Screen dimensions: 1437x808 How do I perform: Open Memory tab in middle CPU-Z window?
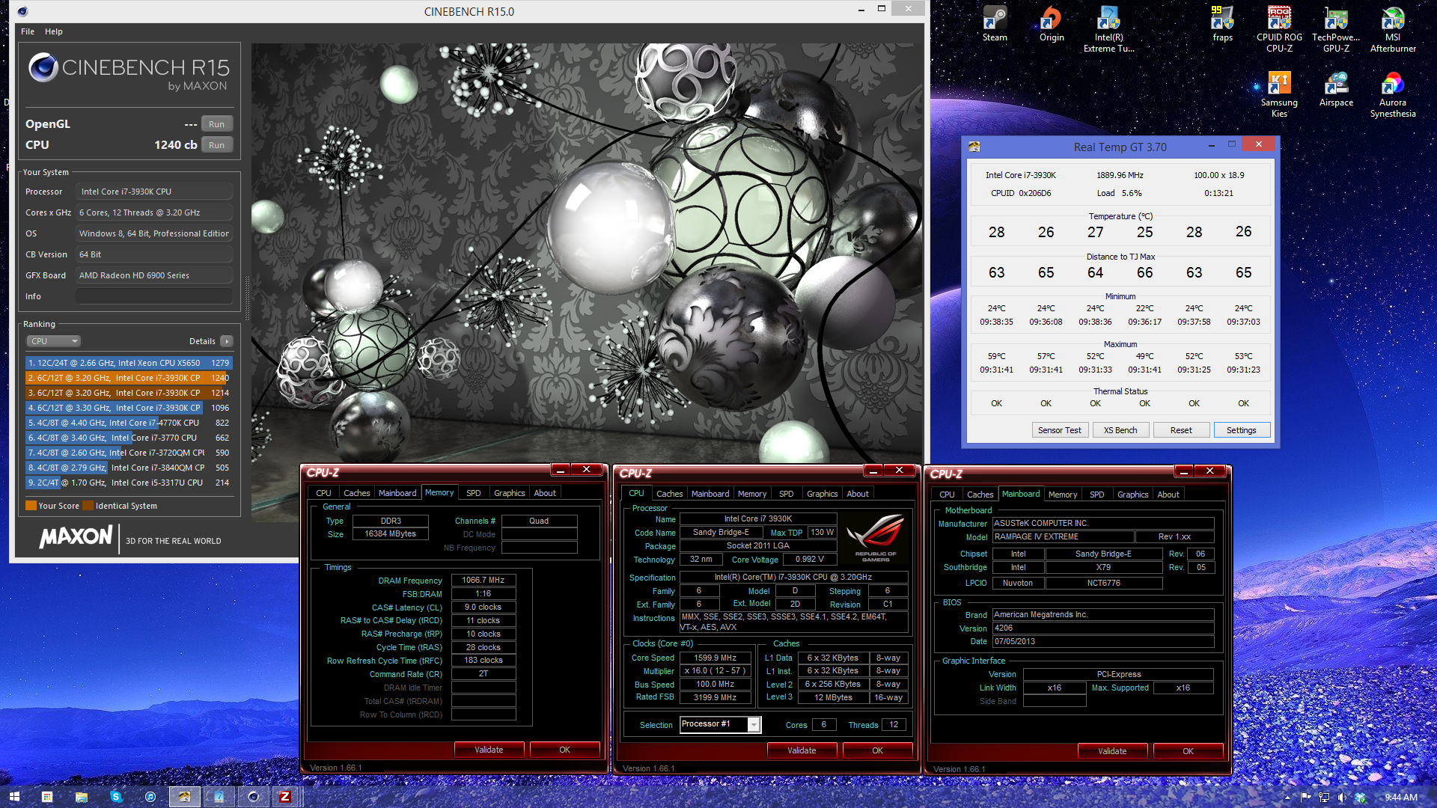click(751, 494)
